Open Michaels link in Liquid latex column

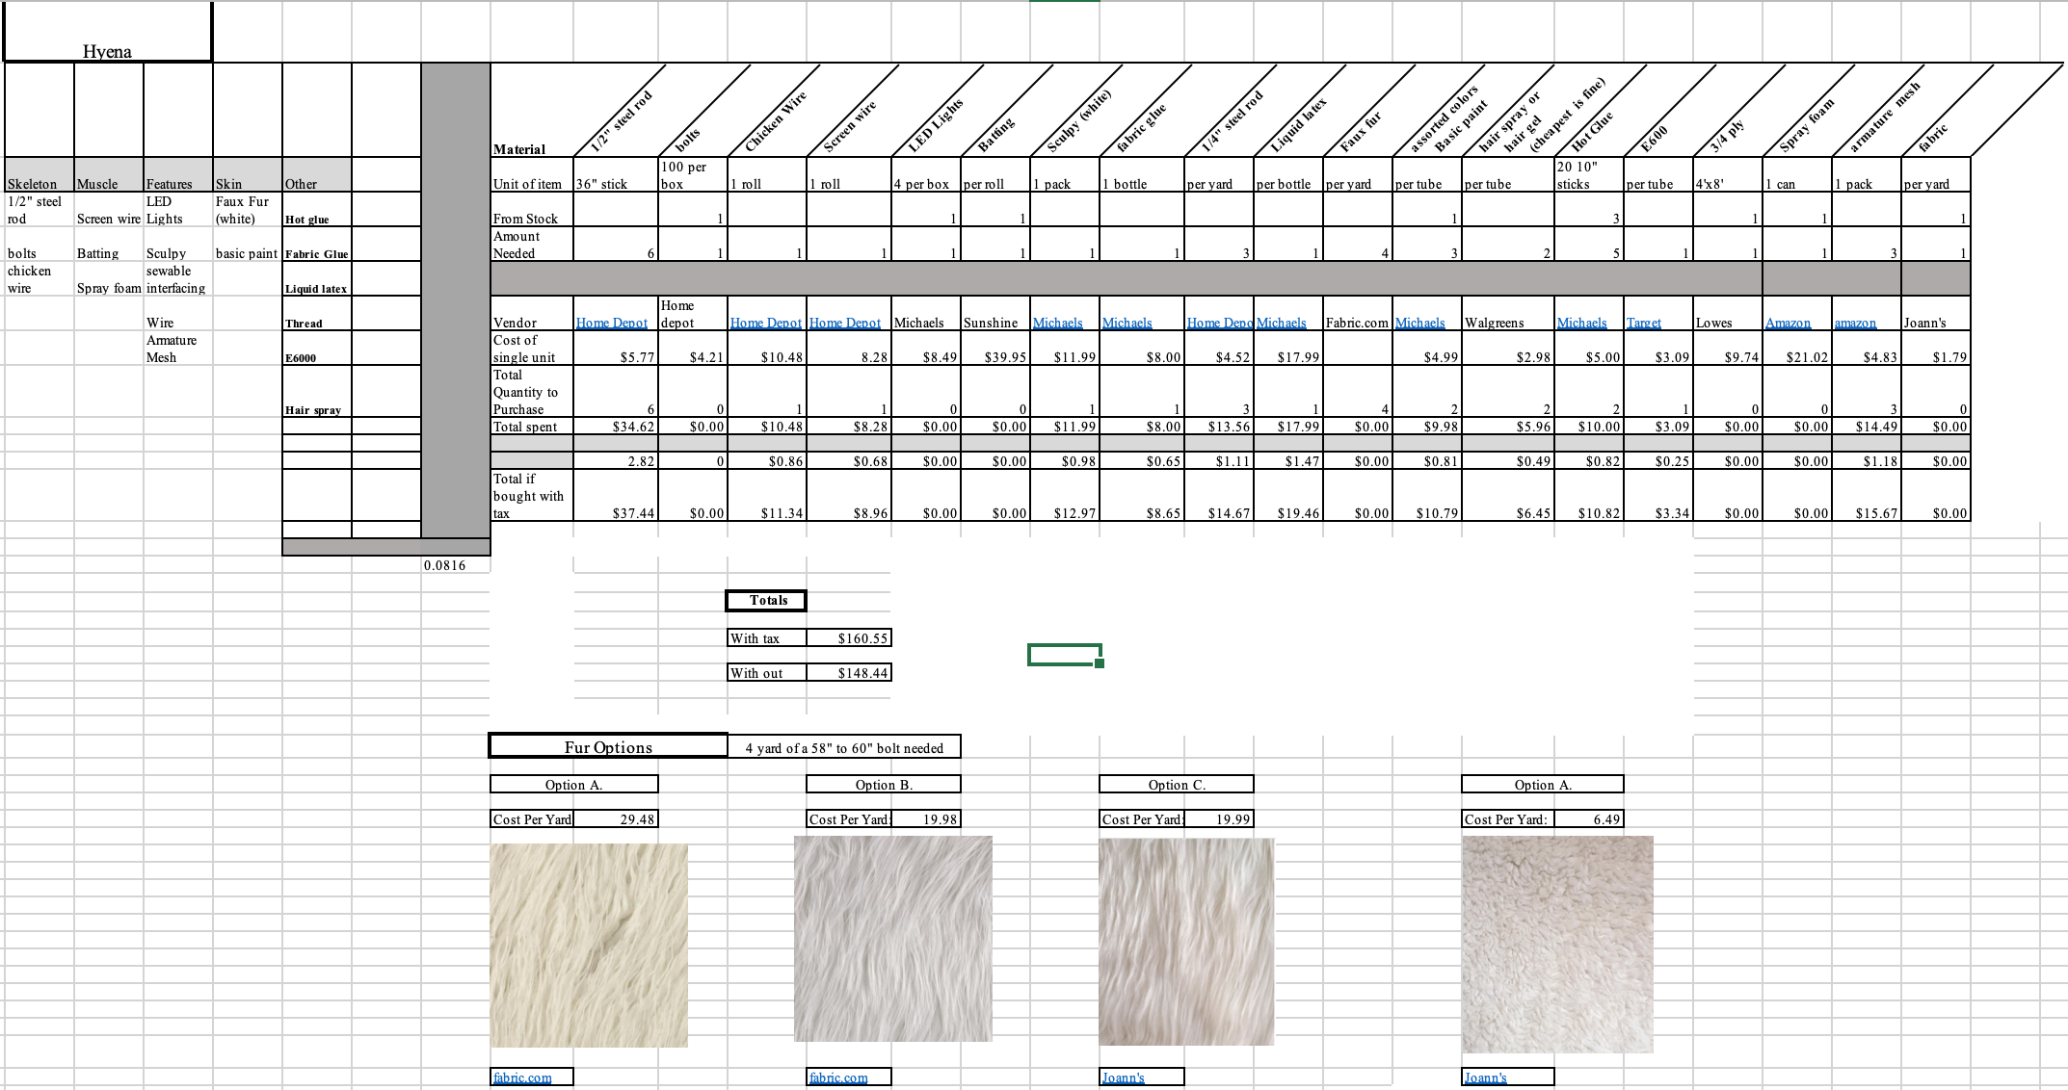pyautogui.click(x=1282, y=323)
